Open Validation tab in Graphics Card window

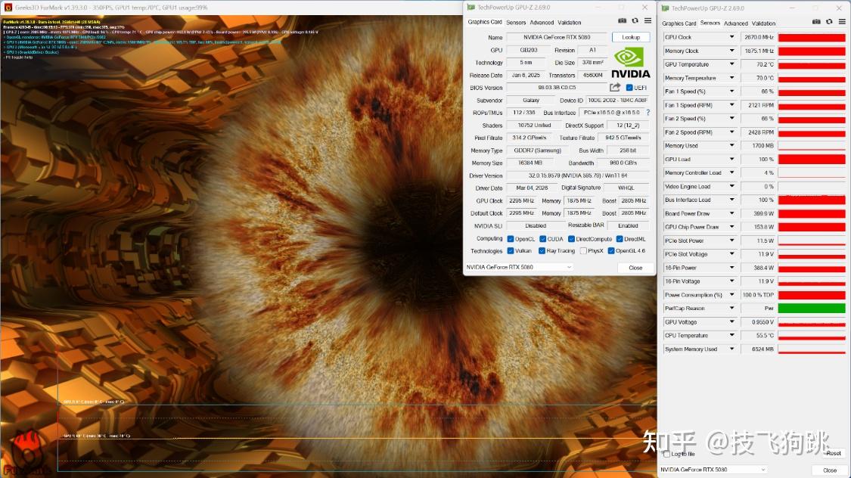(x=570, y=22)
